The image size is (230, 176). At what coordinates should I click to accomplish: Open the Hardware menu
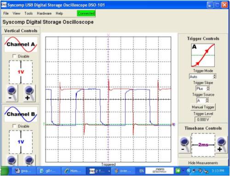(44, 13)
